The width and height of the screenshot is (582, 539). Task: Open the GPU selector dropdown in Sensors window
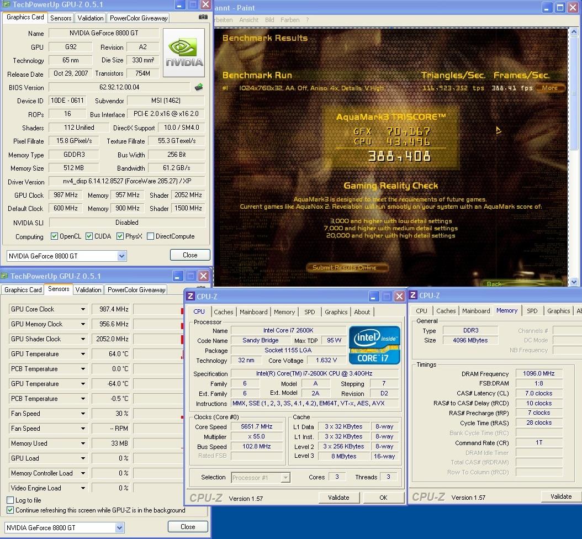click(x=119, y=527)
